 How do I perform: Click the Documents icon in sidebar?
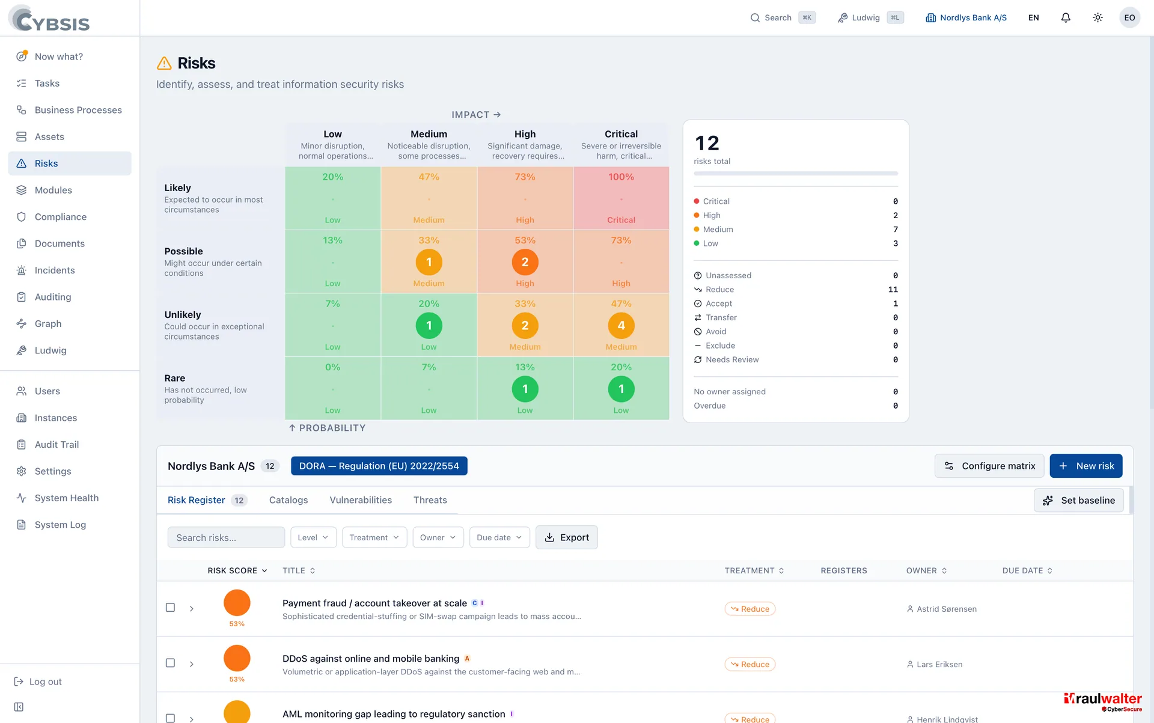[22, 243]
